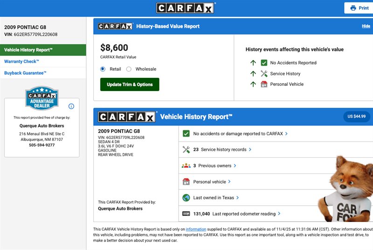Select the Retail radio button
Image resolution: width=373 pixels, height=250 pixels.
103,69
